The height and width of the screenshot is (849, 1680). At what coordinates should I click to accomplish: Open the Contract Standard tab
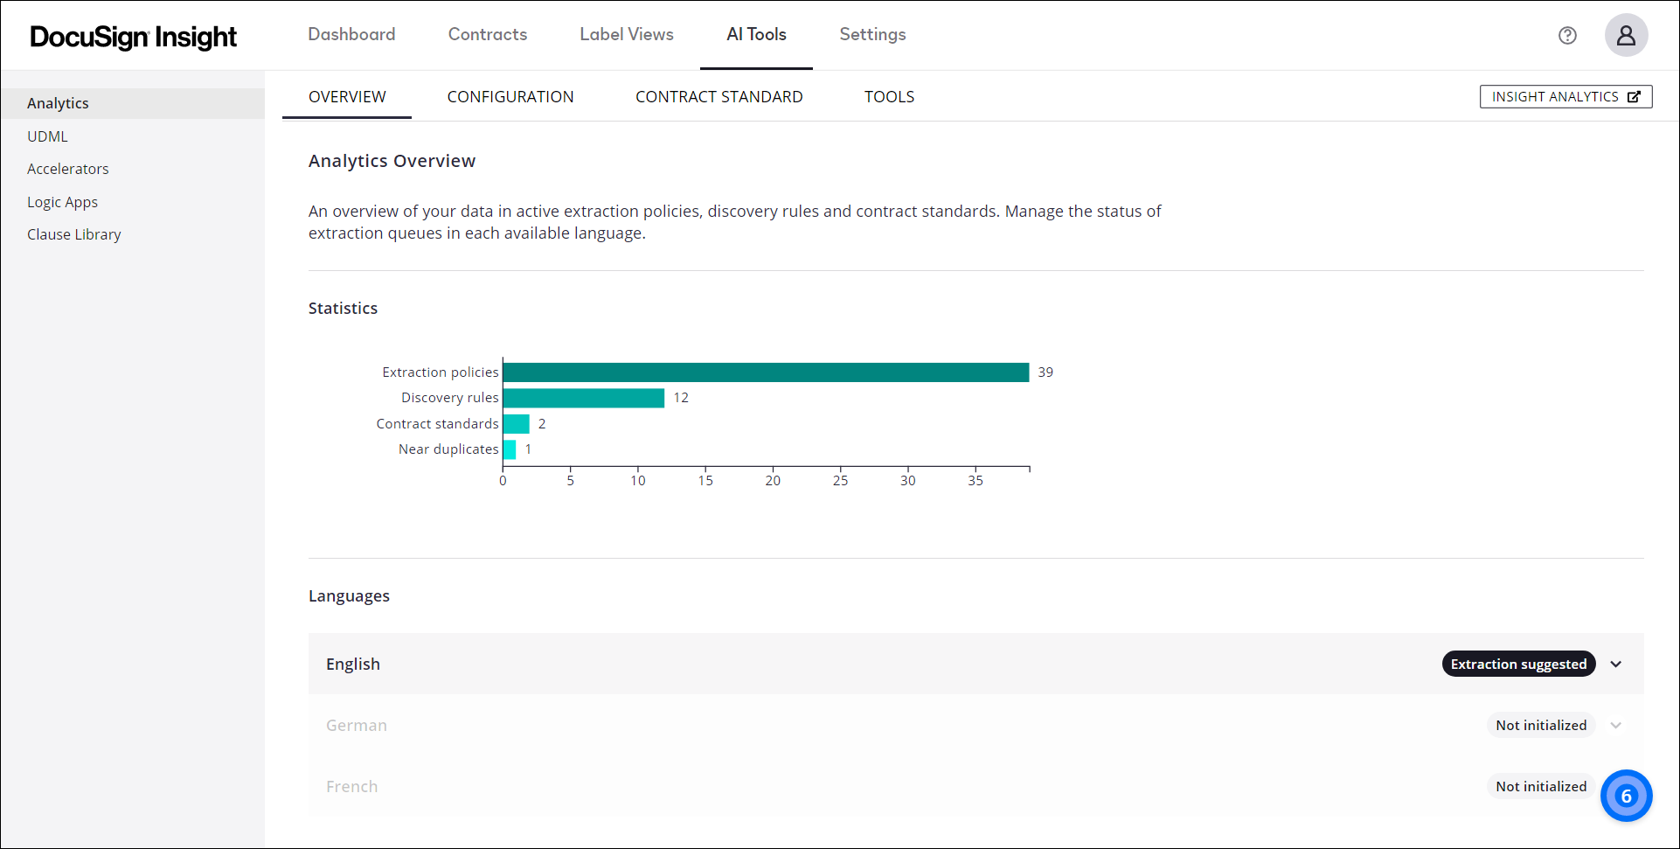(719, 96)
